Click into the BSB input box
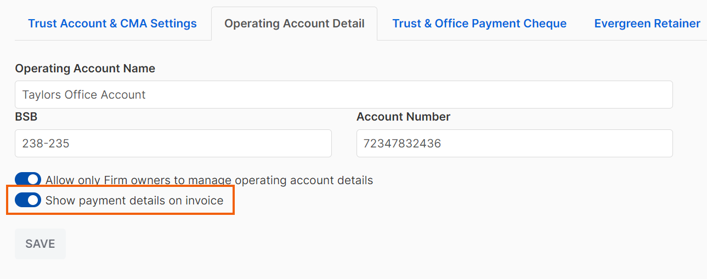The image size is (707, 279). tap(173, 144)
